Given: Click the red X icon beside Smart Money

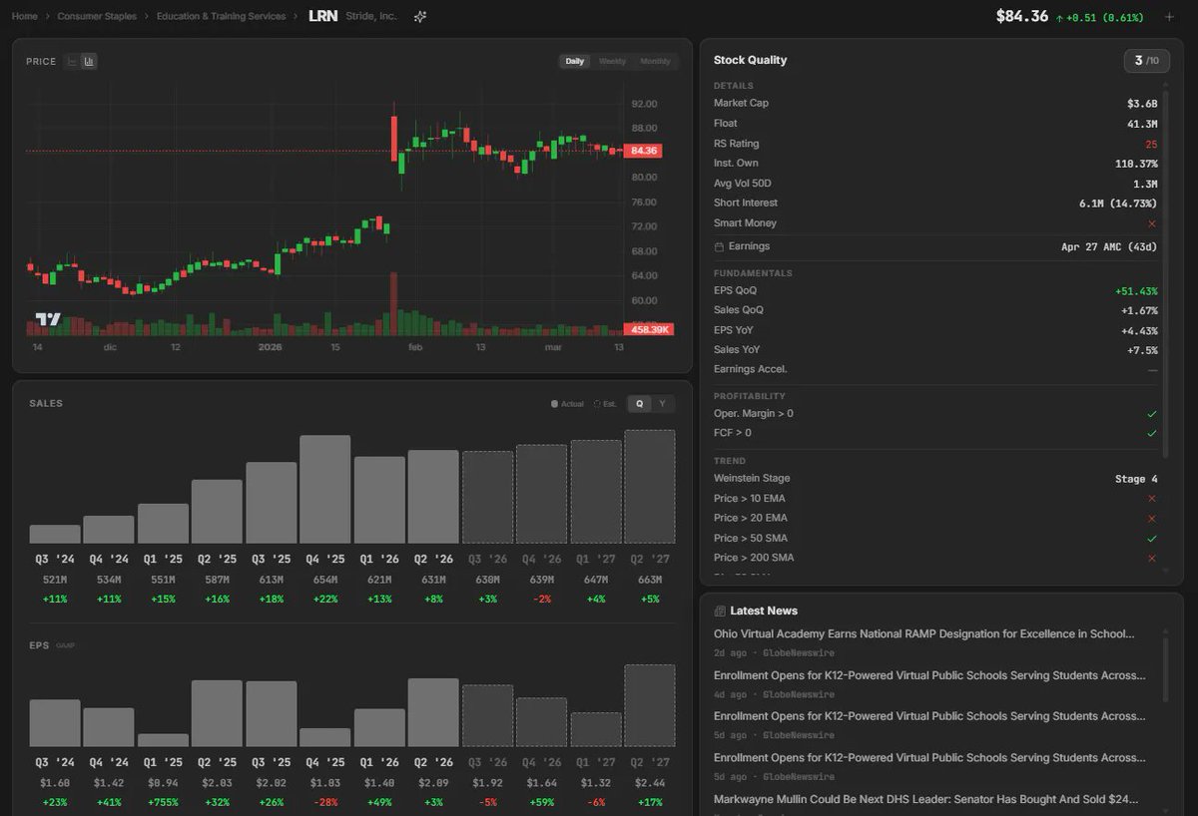Looking at the screenshot, I should (1154, 222).
